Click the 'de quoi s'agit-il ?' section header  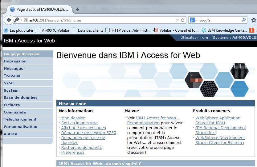point(156,163)
